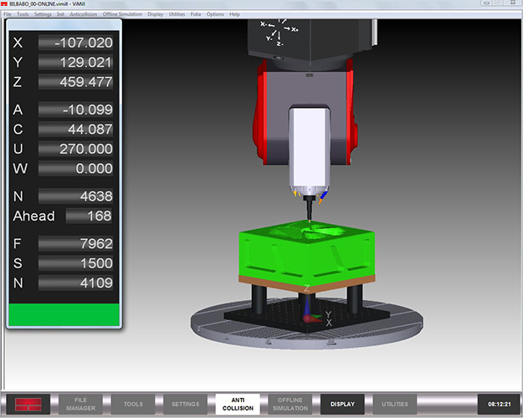Screen dimensions: 523x418
Task: Open the File menu
Action: click(x=7, y=14)
